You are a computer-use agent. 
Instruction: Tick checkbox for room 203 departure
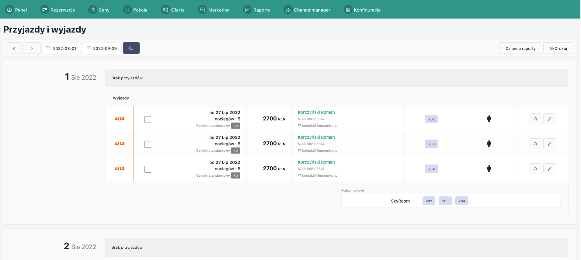coord(148,144)
